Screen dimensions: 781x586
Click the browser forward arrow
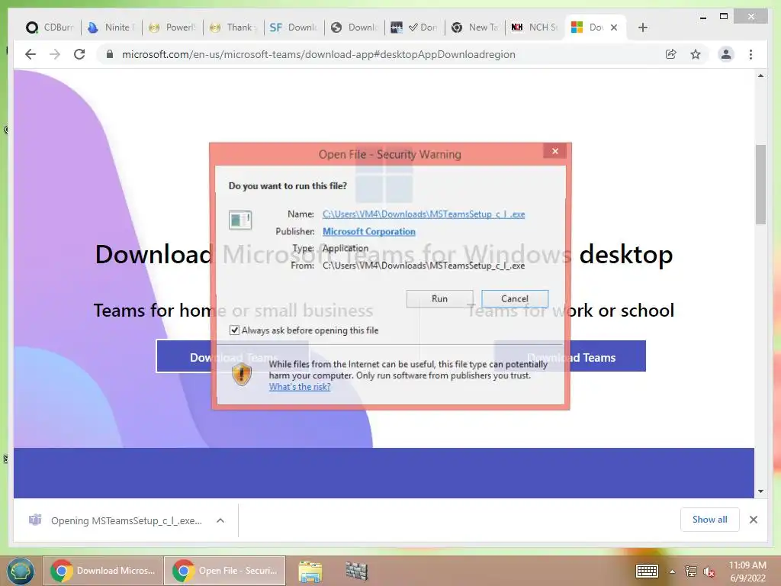[x=55, y=54]
